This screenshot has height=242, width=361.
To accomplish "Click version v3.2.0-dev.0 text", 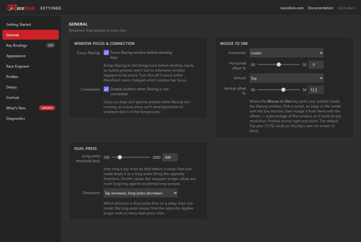I will pos(346,8).
